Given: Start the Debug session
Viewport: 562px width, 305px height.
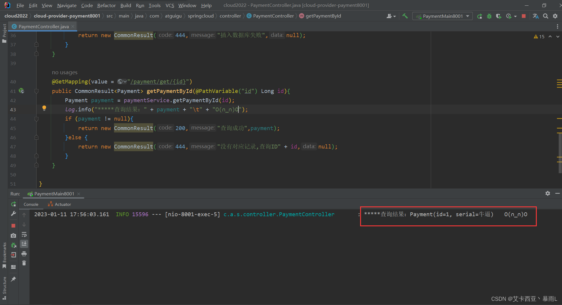Looking at the screenshot, I should pyautogui.click(x=489, y=16).
